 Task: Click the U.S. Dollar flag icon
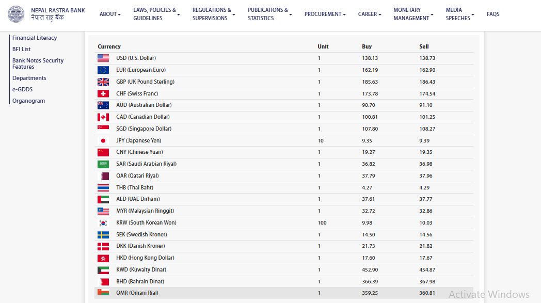[103, 58]
